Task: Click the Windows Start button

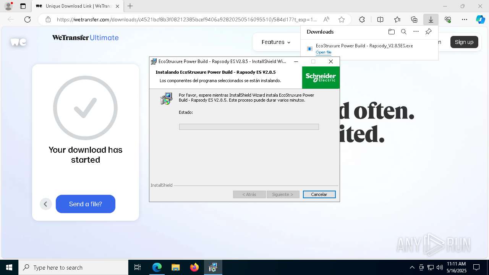Action: [9, 267]
